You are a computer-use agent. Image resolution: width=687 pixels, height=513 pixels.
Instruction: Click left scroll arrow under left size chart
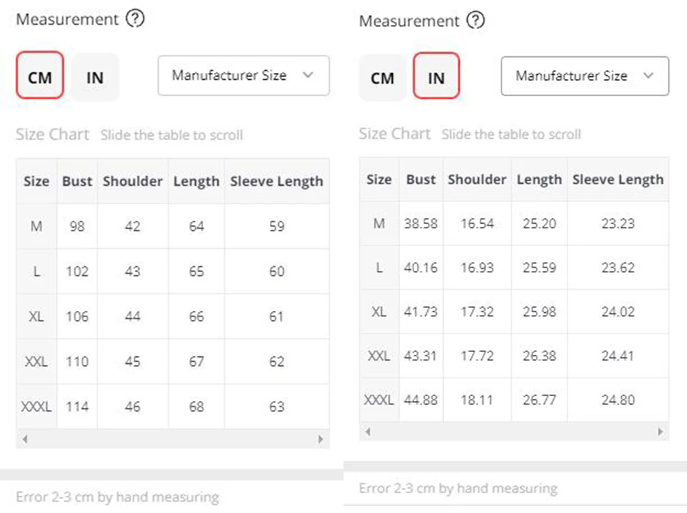[x=25, y=439]
